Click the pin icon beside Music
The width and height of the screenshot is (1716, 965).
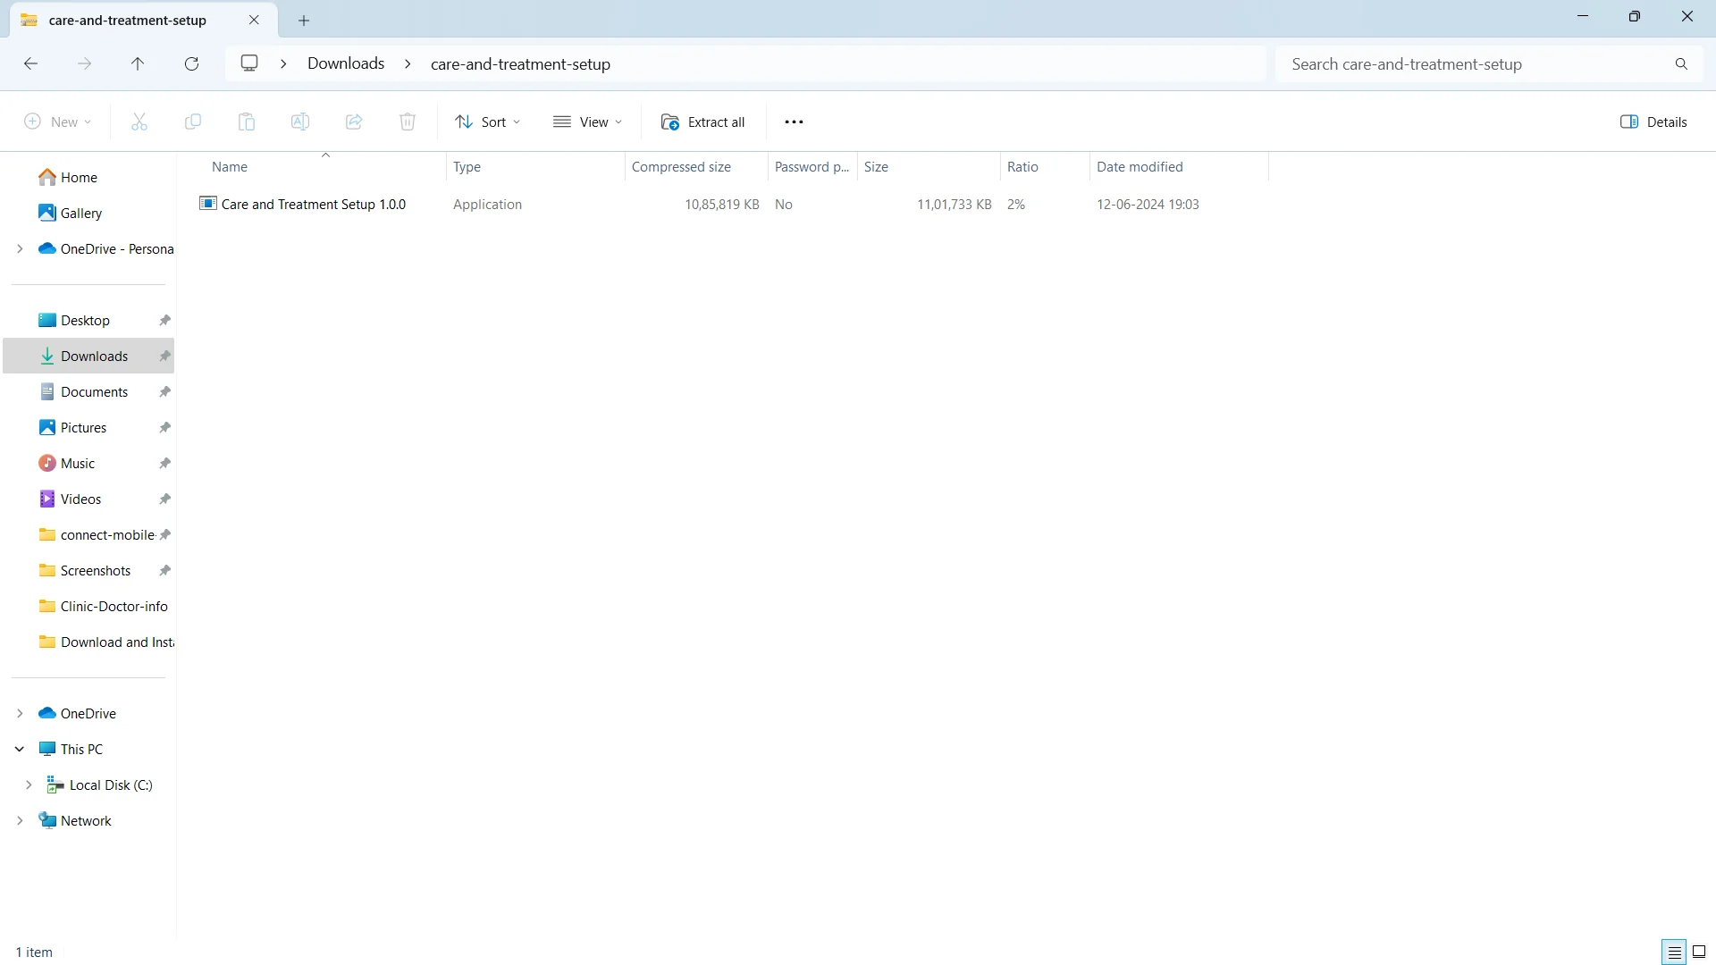coord(164,464)
